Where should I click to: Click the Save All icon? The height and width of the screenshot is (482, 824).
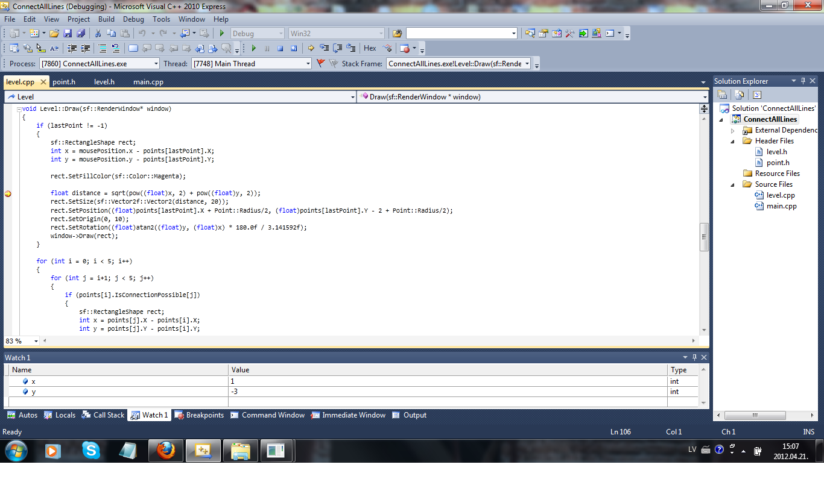click(x=81, y=33)
